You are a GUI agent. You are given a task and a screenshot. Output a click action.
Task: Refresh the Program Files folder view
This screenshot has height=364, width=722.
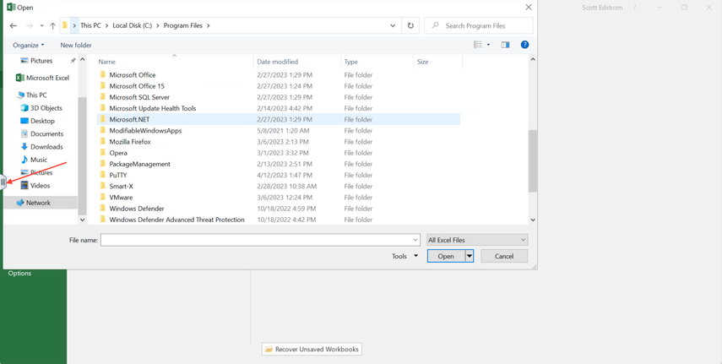pos(410,25)
